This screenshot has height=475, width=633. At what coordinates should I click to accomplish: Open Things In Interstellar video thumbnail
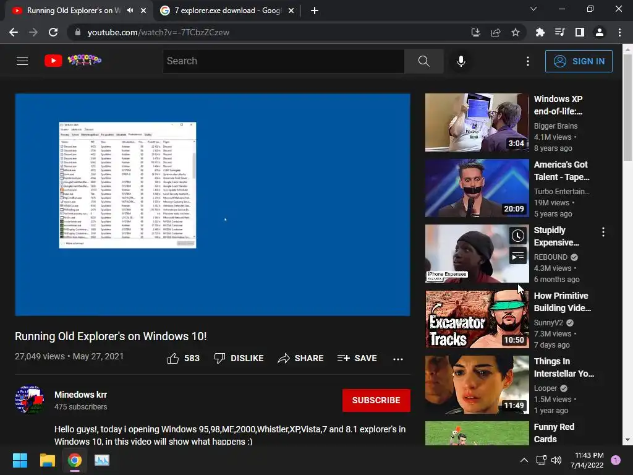coord(477,385)
